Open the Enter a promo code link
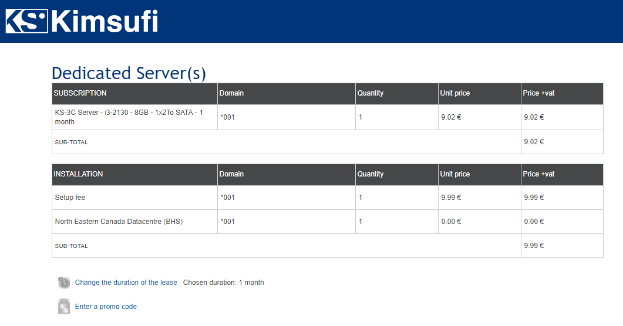Screen dimensions: 623x326 coord(106,307)
